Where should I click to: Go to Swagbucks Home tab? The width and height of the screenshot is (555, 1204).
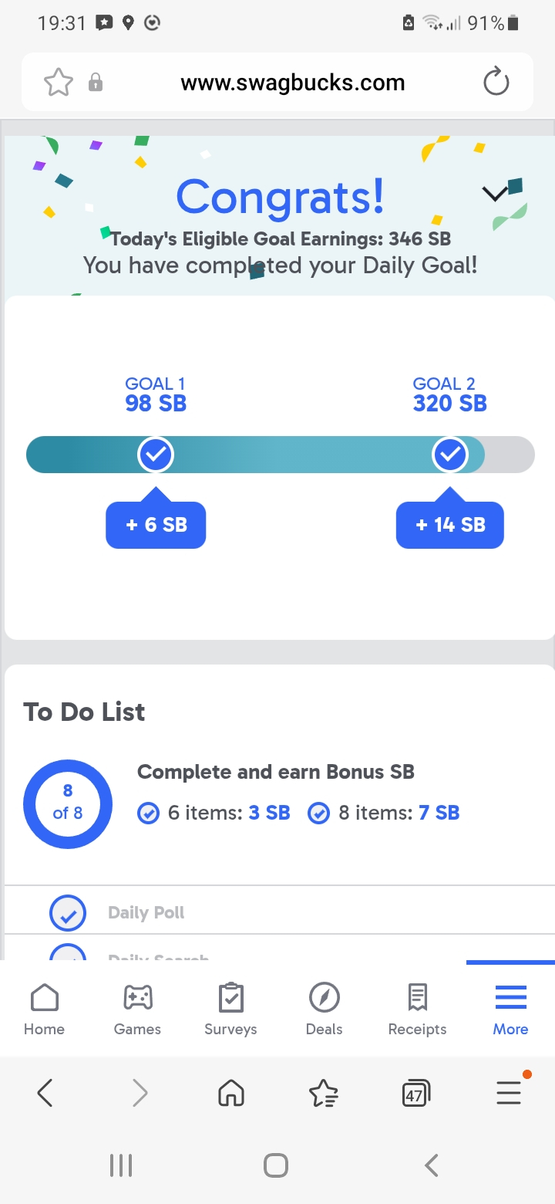44,1009
